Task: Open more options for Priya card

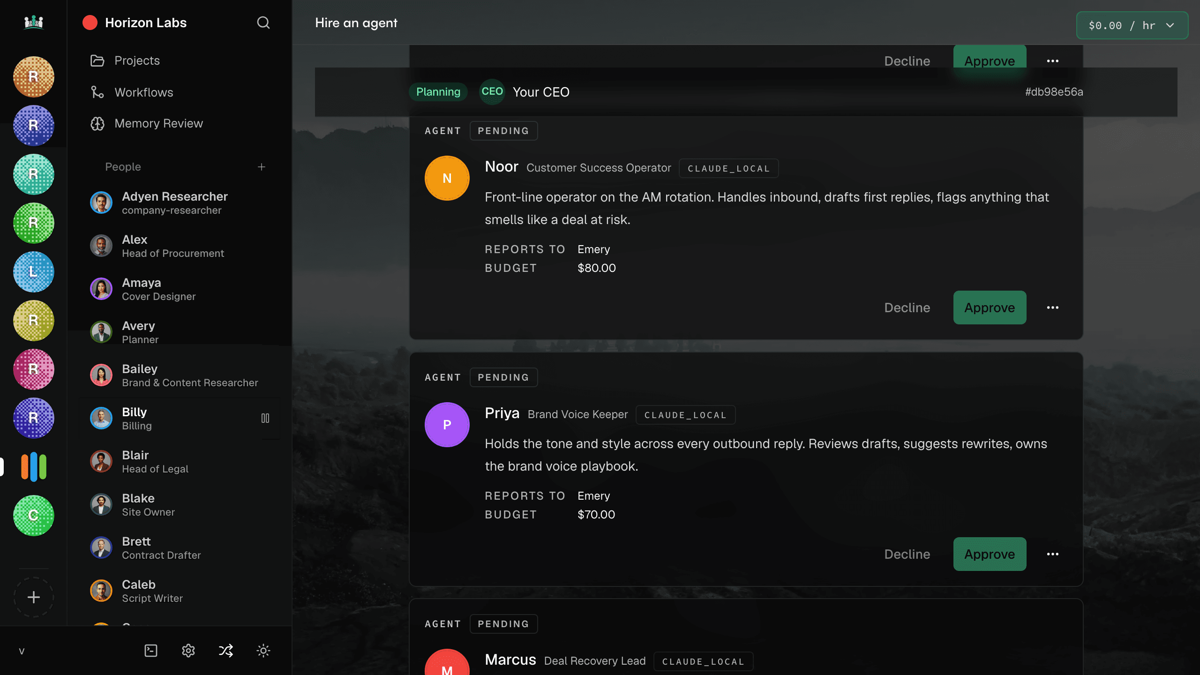Action: click(1053, 554)
